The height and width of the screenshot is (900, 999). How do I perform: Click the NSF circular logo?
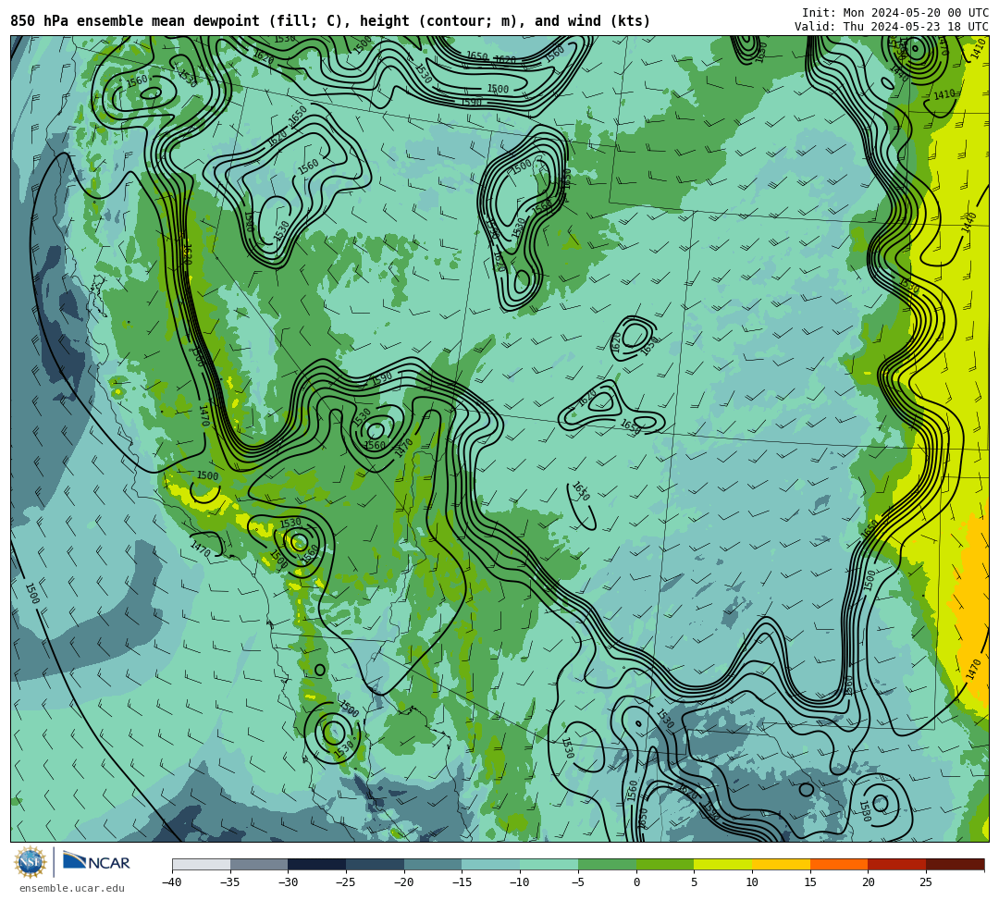[30, 862]
